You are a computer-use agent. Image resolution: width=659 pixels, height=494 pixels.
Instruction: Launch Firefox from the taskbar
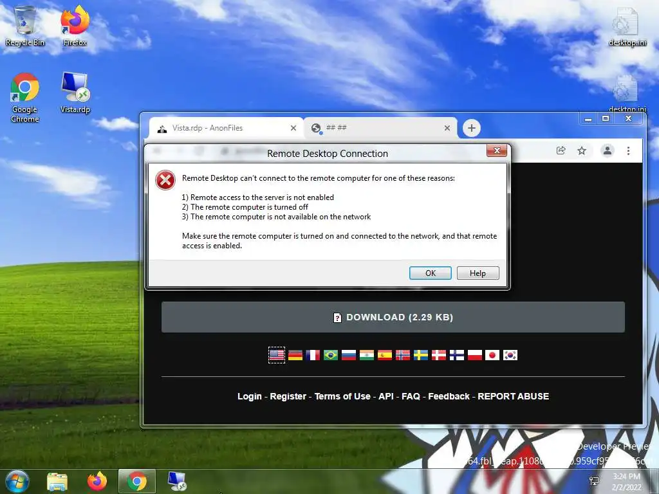tap(97, 481)
